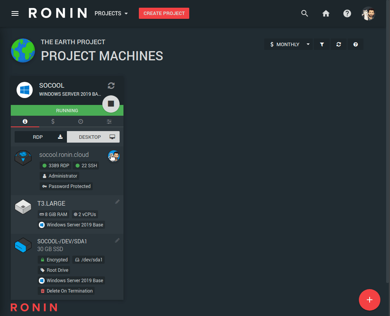Expand the PROJECTS dropdown

pos(111,13)
